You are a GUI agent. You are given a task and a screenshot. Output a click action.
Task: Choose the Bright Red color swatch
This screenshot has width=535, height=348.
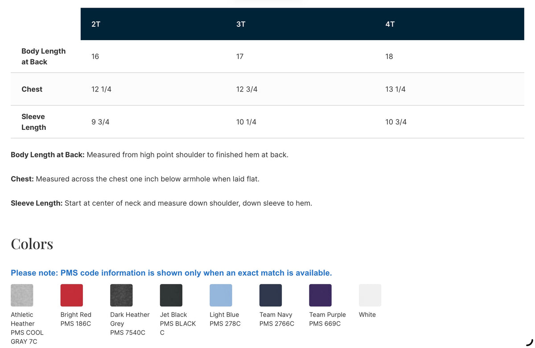[72, 295]
